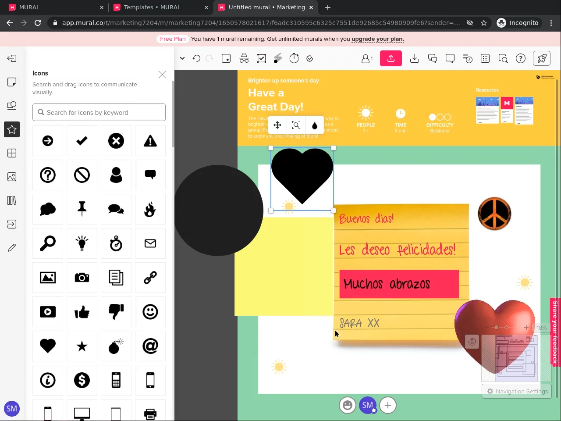Open the emoji reactions button at bottom

pos(348,405)
